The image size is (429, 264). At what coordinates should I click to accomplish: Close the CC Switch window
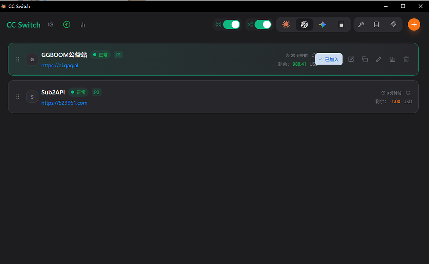420,6
